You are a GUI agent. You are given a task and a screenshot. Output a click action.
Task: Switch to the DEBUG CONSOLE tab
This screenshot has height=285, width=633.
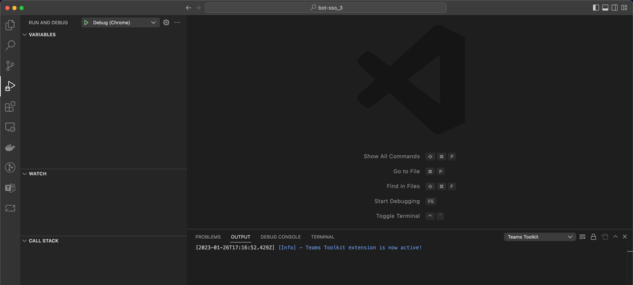[281, 237]
